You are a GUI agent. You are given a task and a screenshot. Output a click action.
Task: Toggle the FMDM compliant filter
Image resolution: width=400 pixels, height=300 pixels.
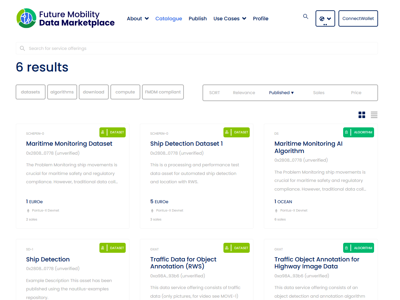163,92
